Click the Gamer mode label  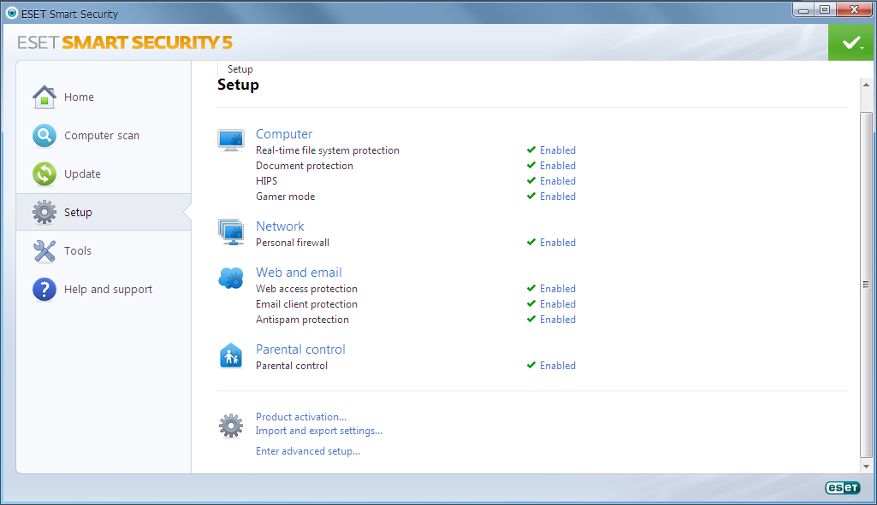click(285, 197)
